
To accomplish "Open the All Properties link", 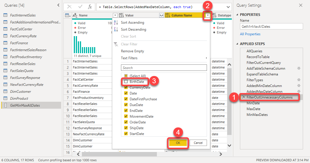I will pyautogui.click(x=250, y=34).
